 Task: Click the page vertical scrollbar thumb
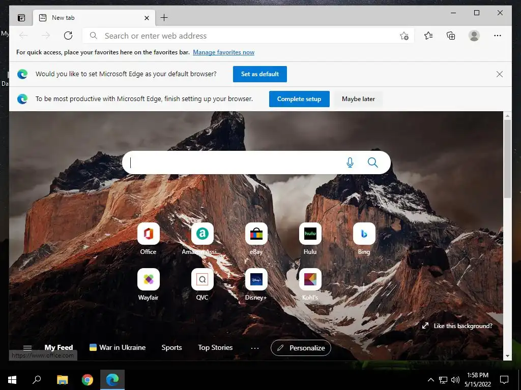507,159
